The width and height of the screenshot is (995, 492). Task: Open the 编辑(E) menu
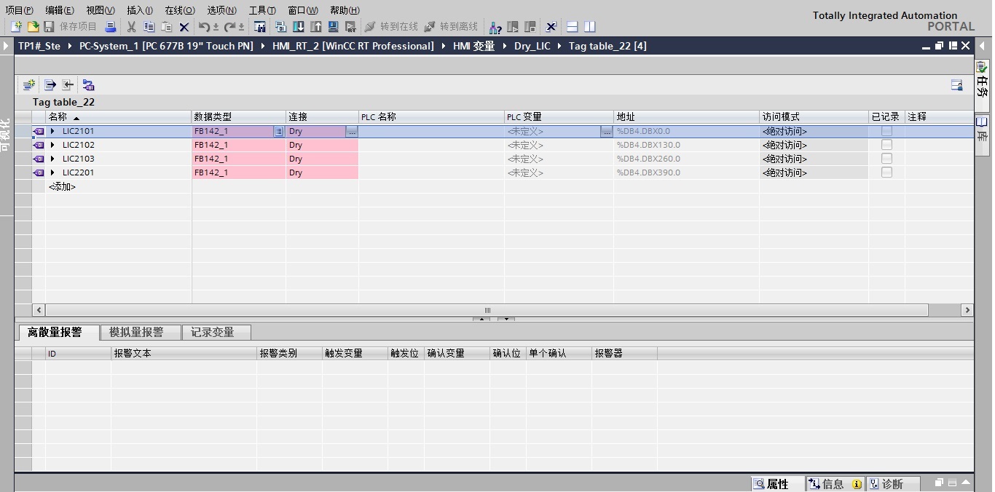[60, 10]
